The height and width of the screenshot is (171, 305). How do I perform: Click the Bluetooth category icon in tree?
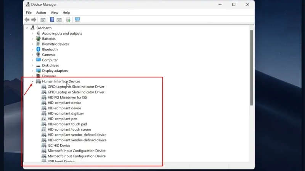tap(38, 49)
